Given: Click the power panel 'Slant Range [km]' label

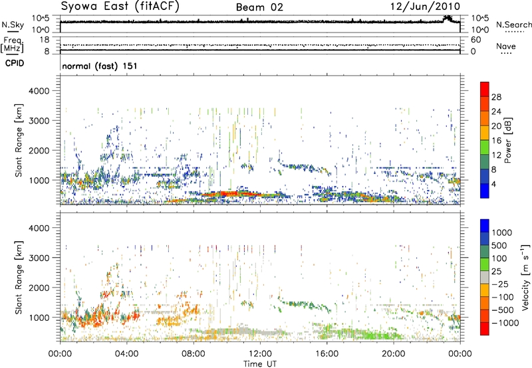Looking at the screenshot, I should click(19, 140).
